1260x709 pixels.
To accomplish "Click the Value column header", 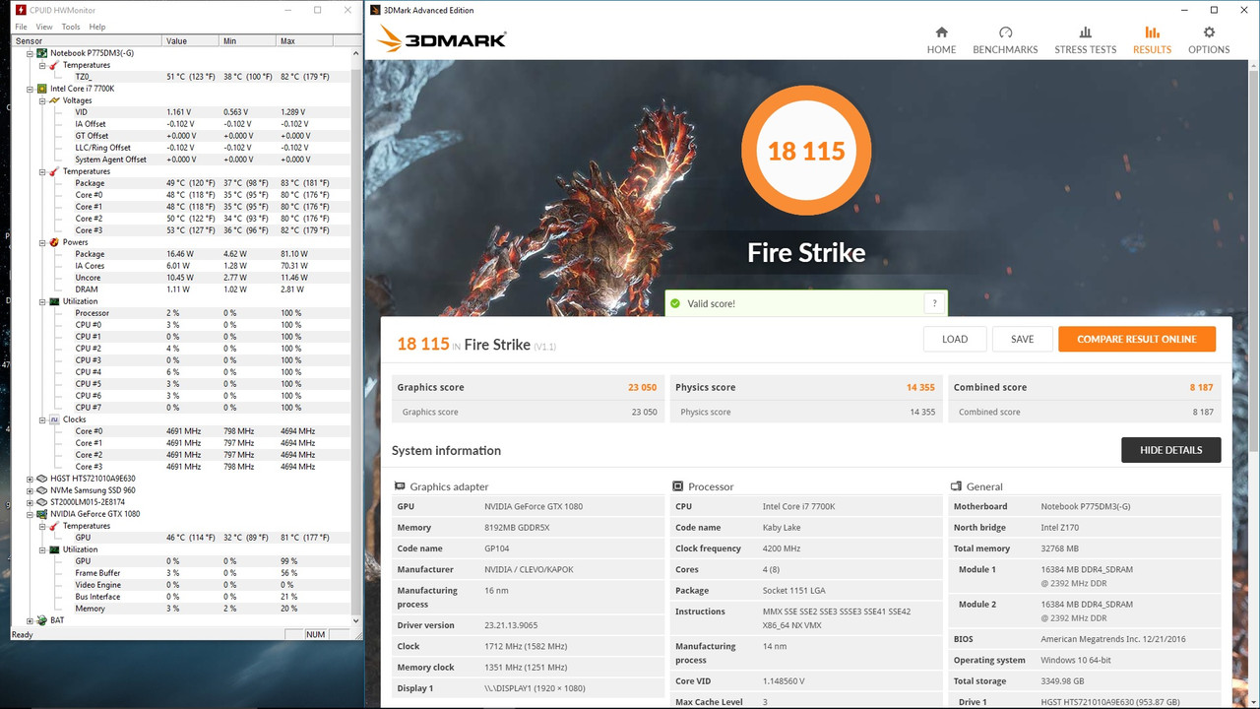I will pos(190,41).
